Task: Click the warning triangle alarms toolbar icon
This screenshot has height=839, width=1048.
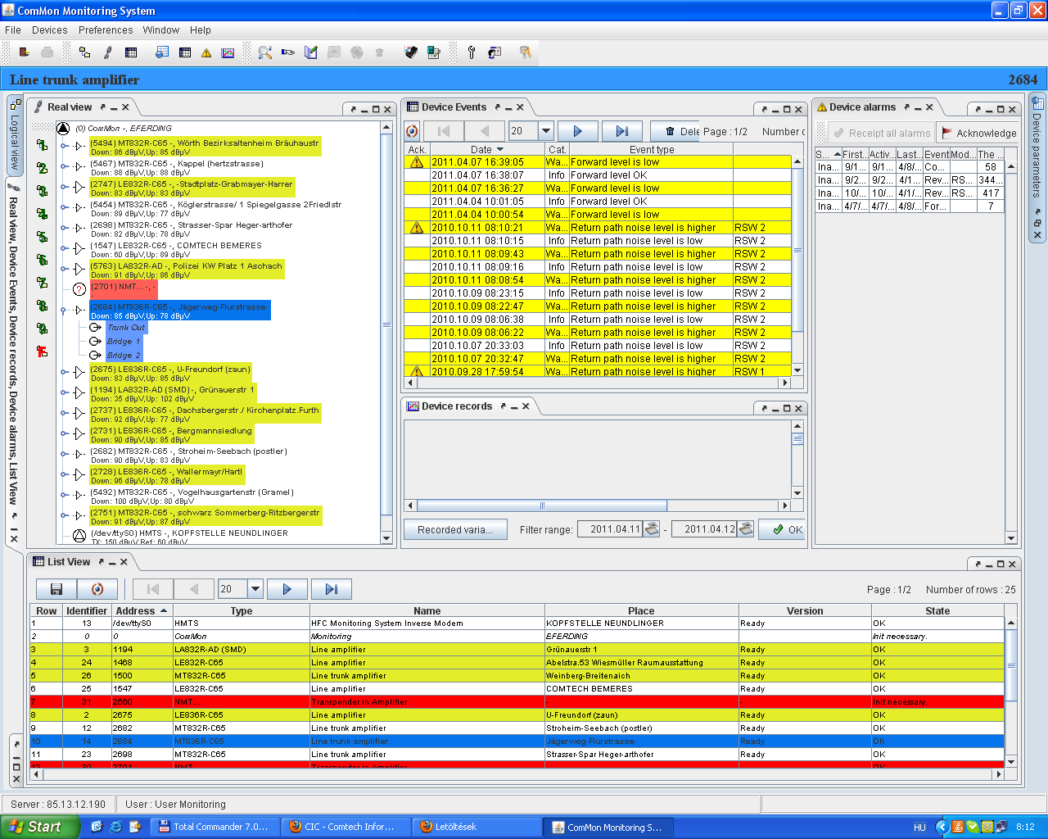Action: [206, 52]
